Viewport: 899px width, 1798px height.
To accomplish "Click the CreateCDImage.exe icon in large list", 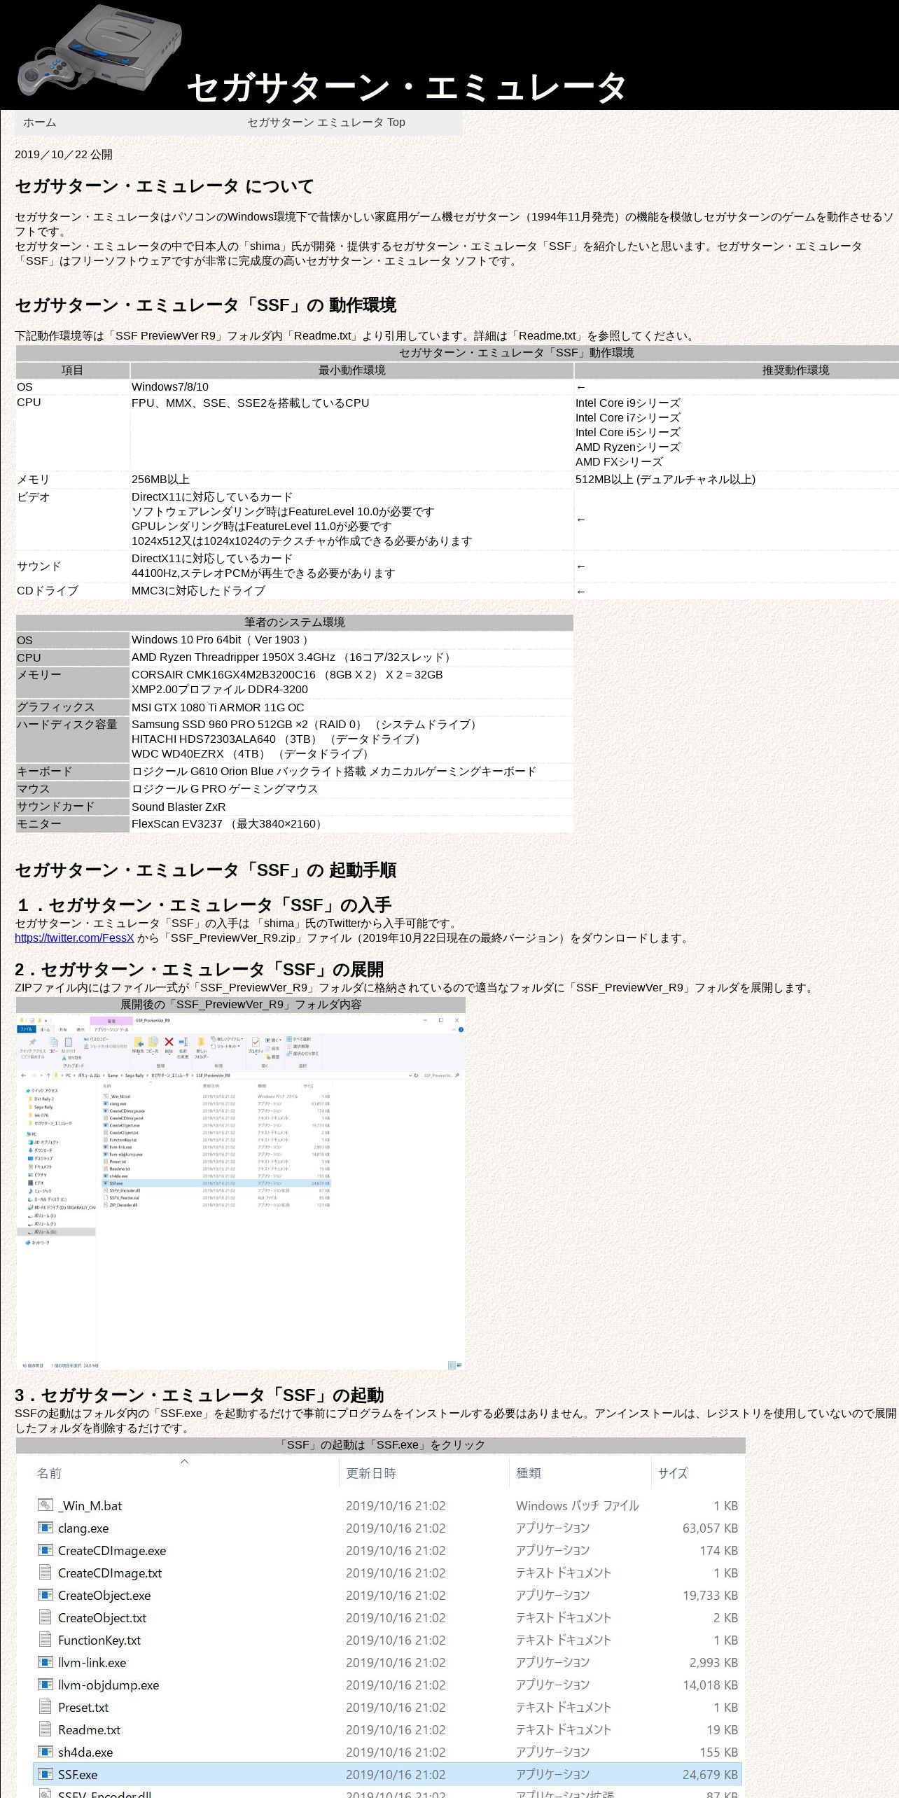I will click(45, 1550).
